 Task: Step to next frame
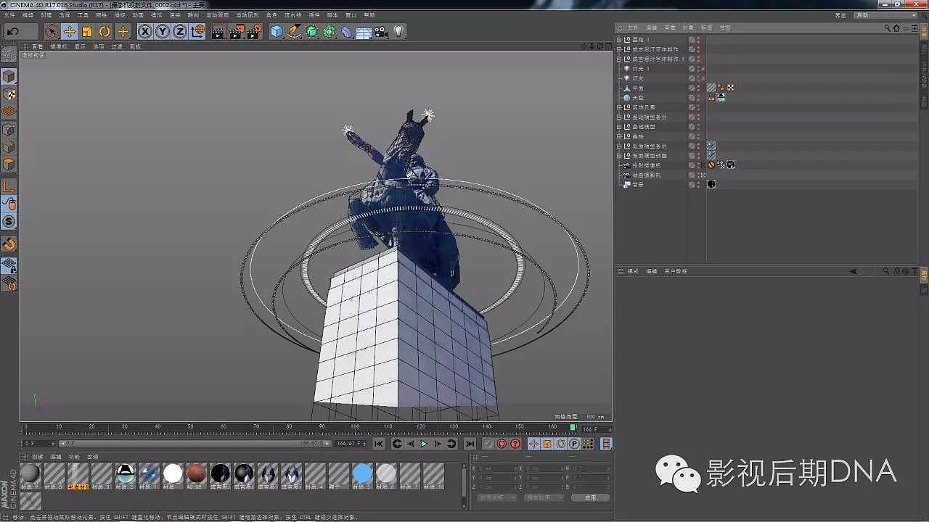point(438,444)
